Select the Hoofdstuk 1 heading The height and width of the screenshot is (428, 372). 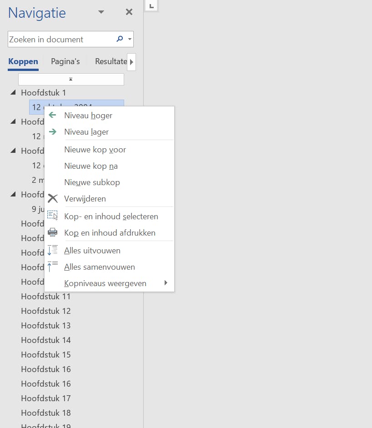click(43, 93)
